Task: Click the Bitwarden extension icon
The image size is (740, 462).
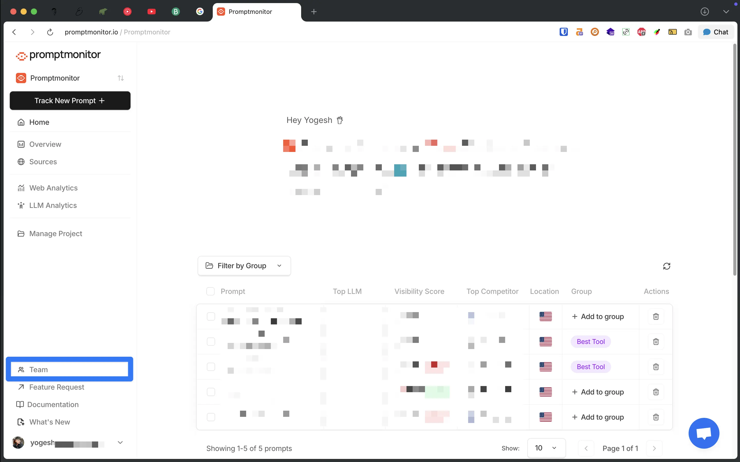Action: (x=563, y=32)
